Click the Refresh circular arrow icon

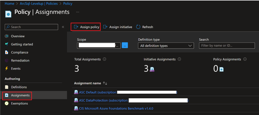point(138,27)
